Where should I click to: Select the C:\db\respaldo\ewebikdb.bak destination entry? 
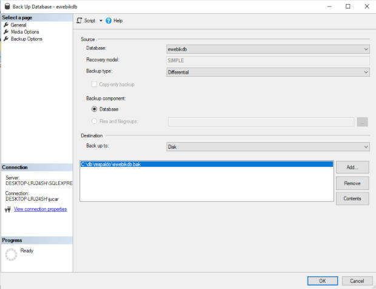[x=207, y=164]
